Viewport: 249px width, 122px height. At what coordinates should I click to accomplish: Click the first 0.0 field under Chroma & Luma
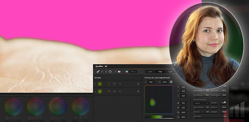(151, 82)
